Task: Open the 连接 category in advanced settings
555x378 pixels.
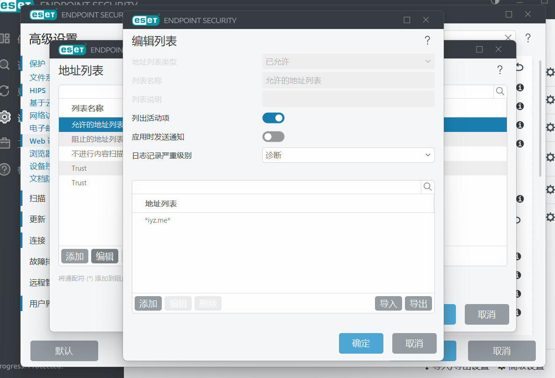Action: pyautogui.click(x=37, y=240)
